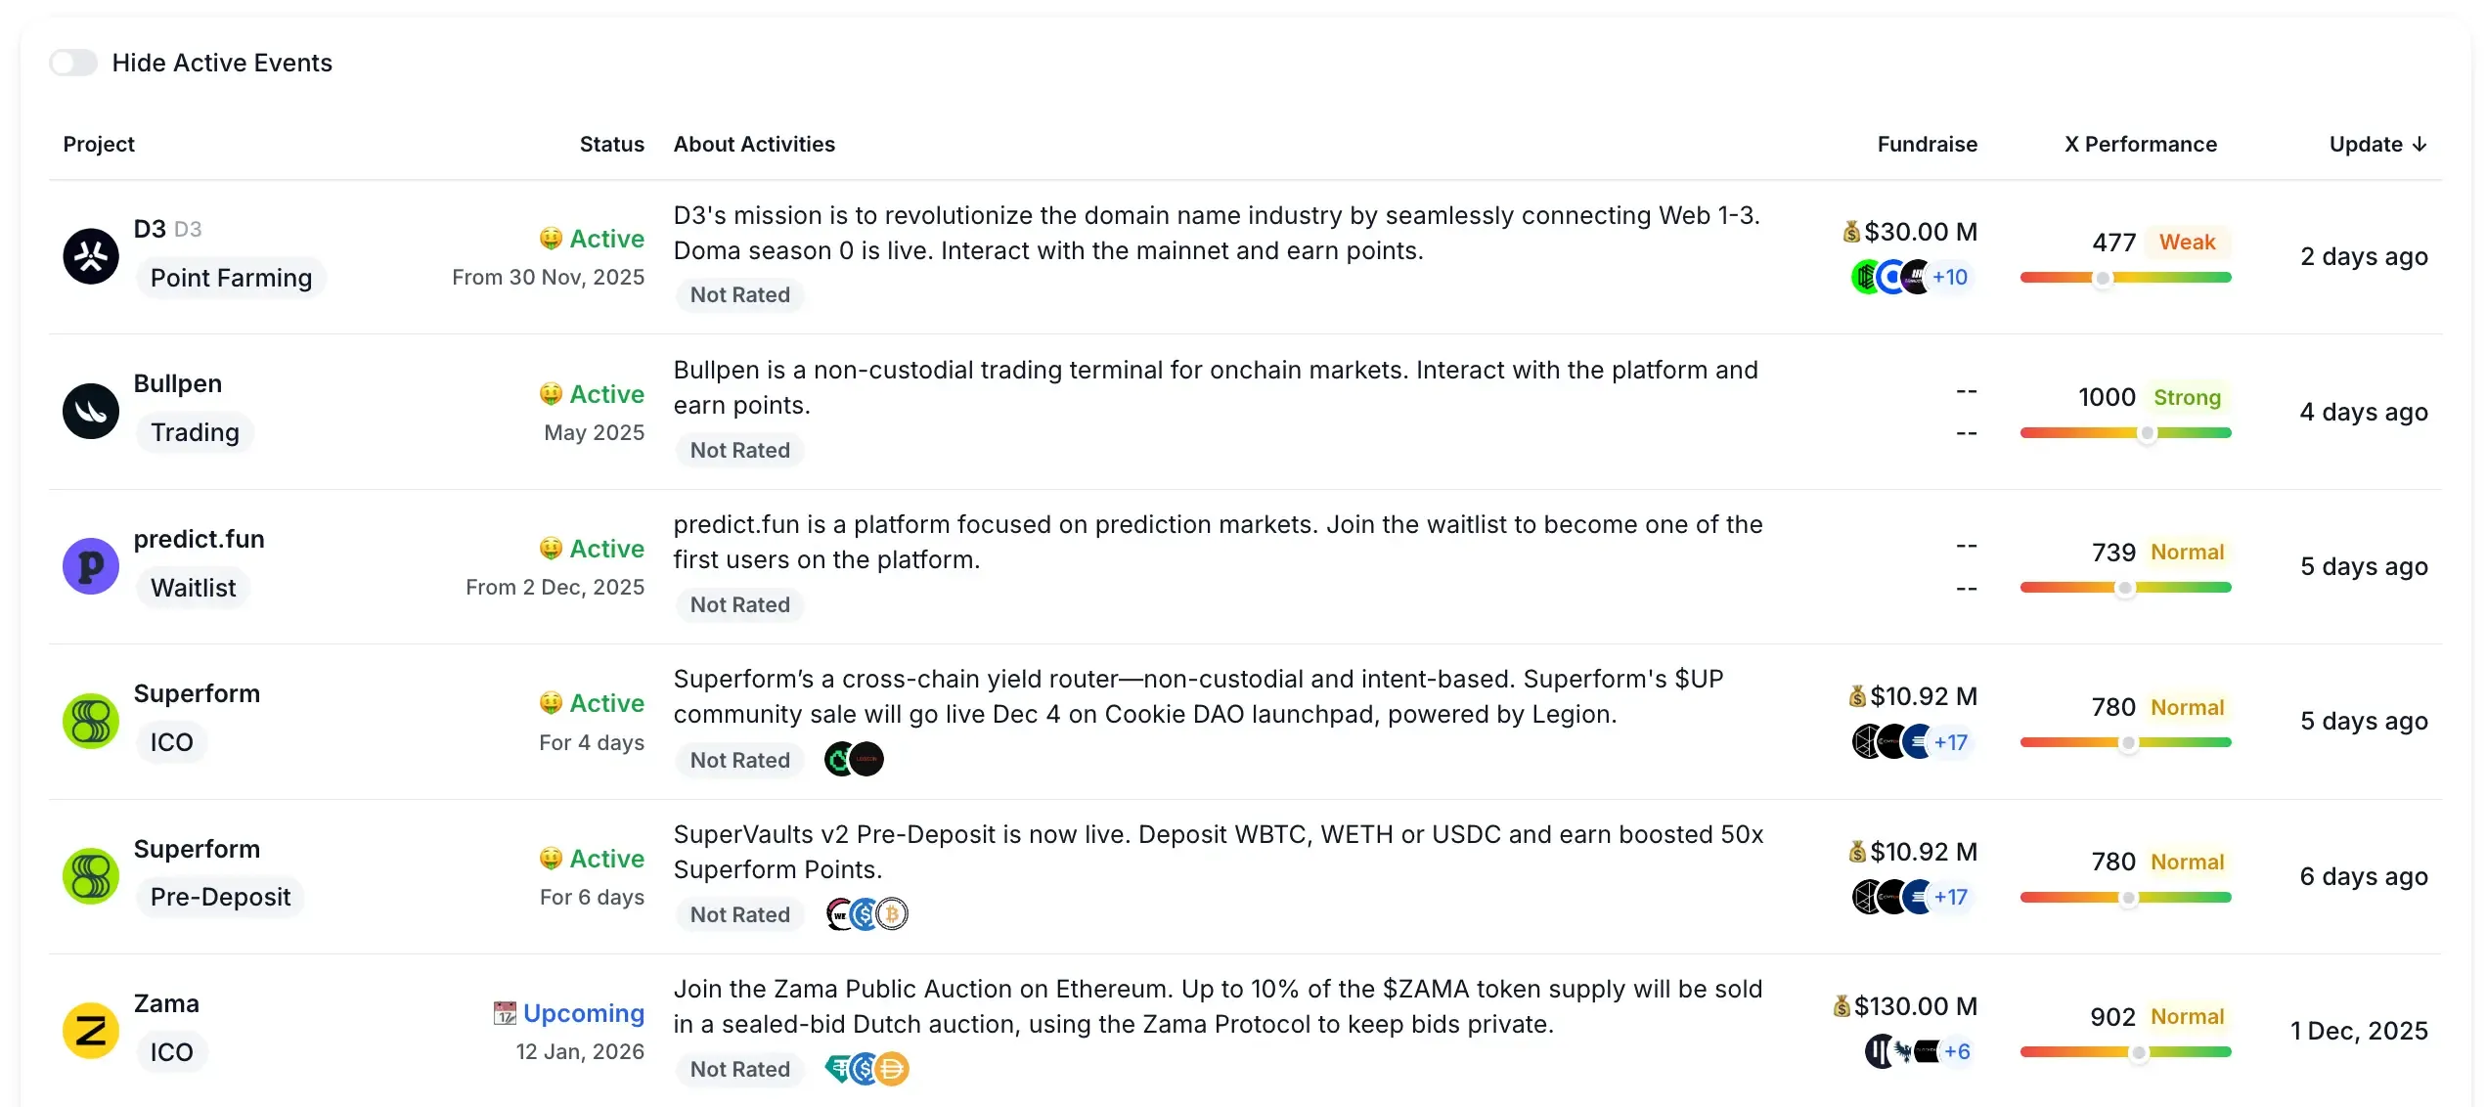Click the Update column sort arrow
This screenshot has width=2486, height=1107.
(2420, 144)
